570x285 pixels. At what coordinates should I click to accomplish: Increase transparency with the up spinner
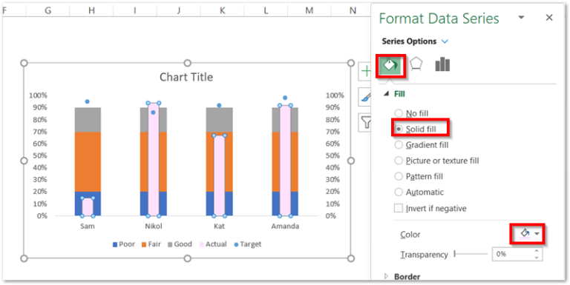[x=537, y=251]
